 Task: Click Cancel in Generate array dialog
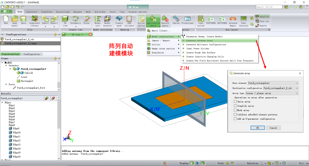pos(273,128)
